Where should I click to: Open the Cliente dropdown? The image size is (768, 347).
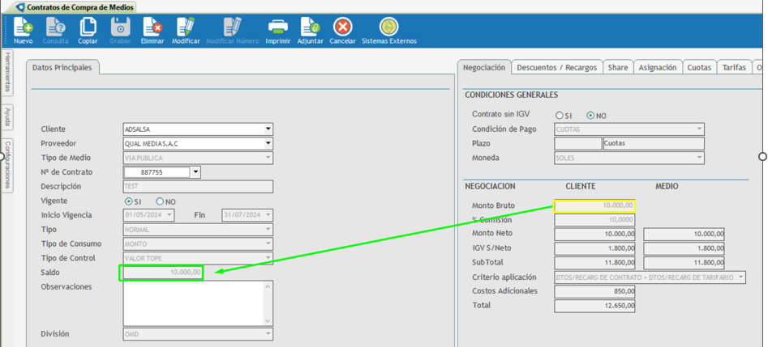tap(268, 129)
